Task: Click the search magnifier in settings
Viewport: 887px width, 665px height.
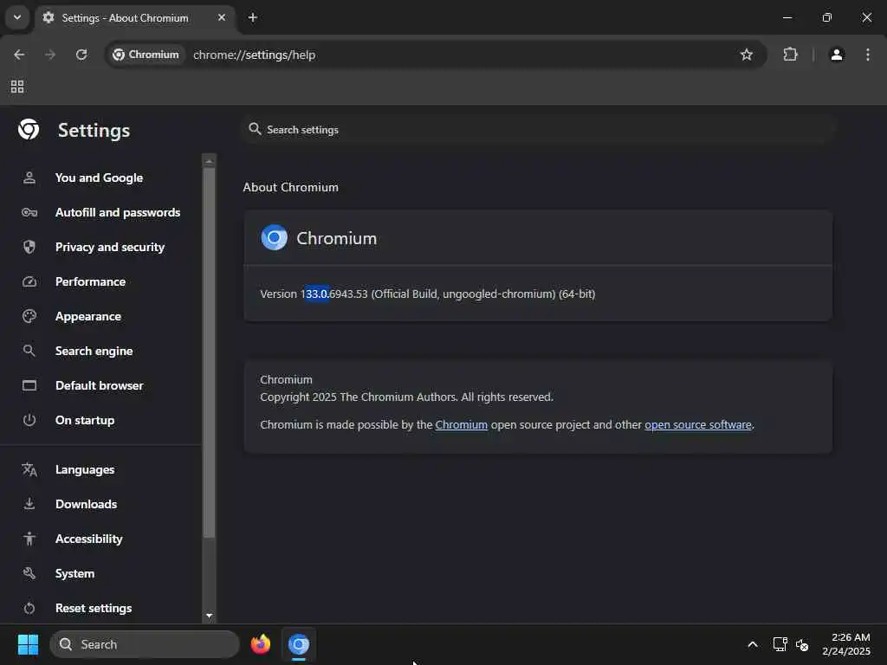Action: pos(255,129)
